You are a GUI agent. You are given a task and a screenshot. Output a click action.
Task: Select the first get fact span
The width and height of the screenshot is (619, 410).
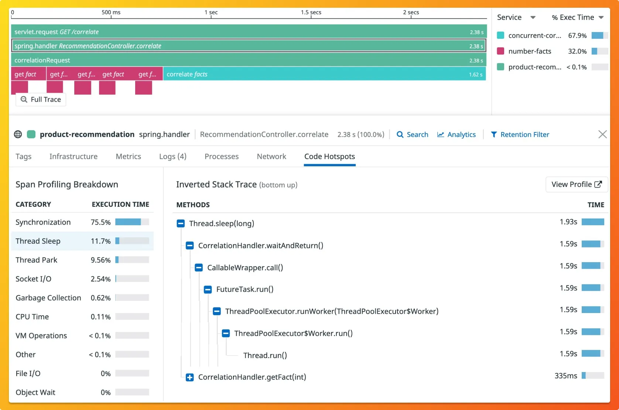(x=28, y=74)
